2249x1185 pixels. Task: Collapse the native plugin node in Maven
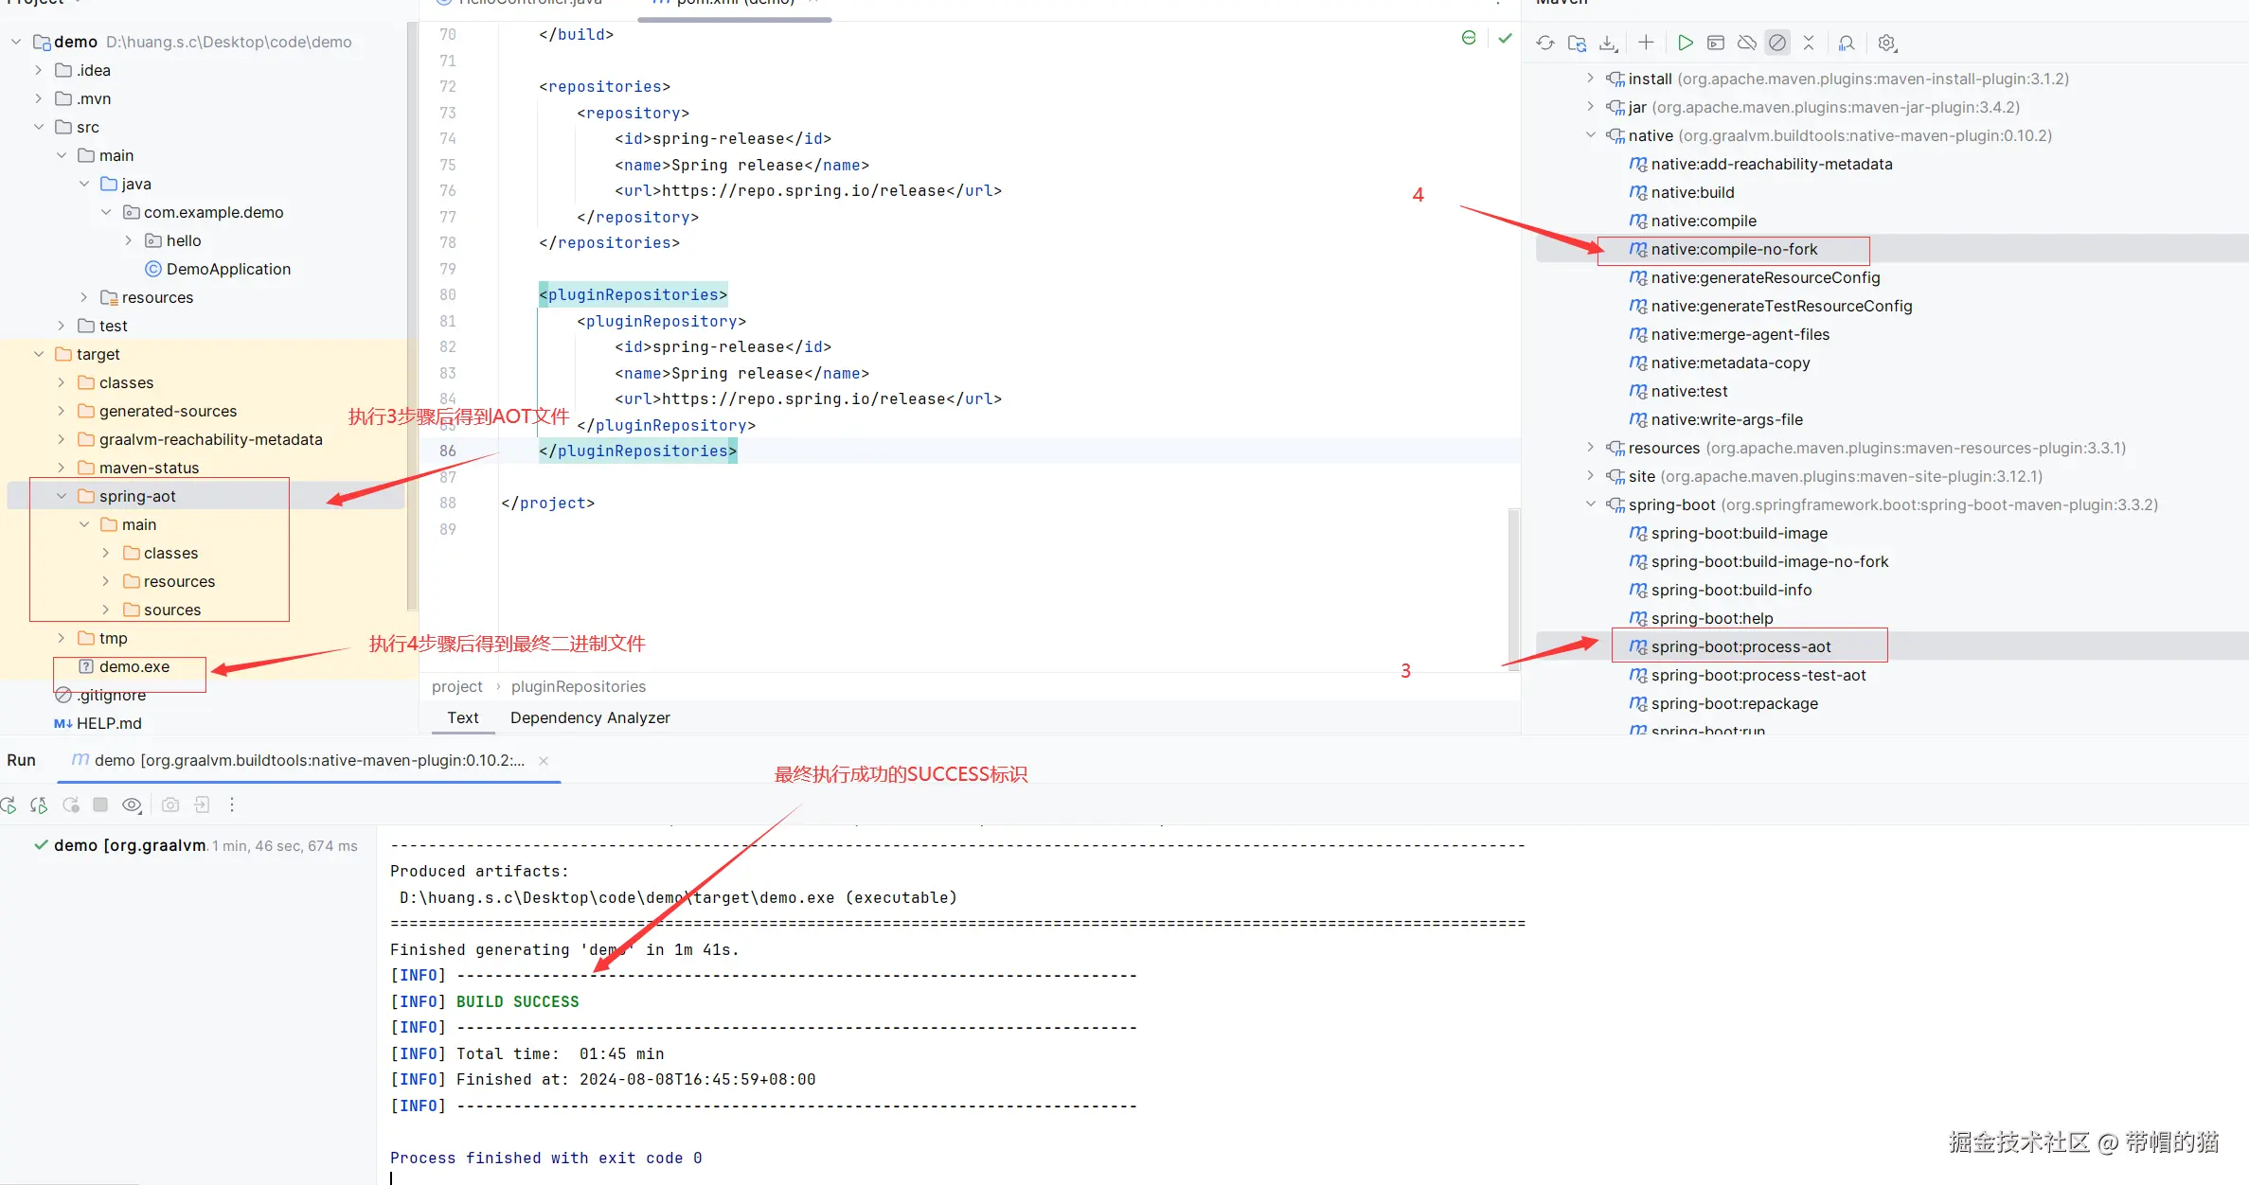tap(1591, 135)
